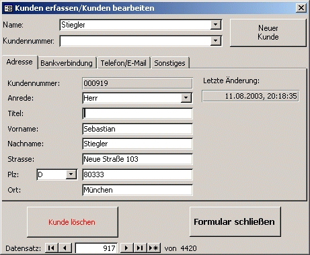Open the Sonstiges tab
310x255 pixels.
[170, 63]
